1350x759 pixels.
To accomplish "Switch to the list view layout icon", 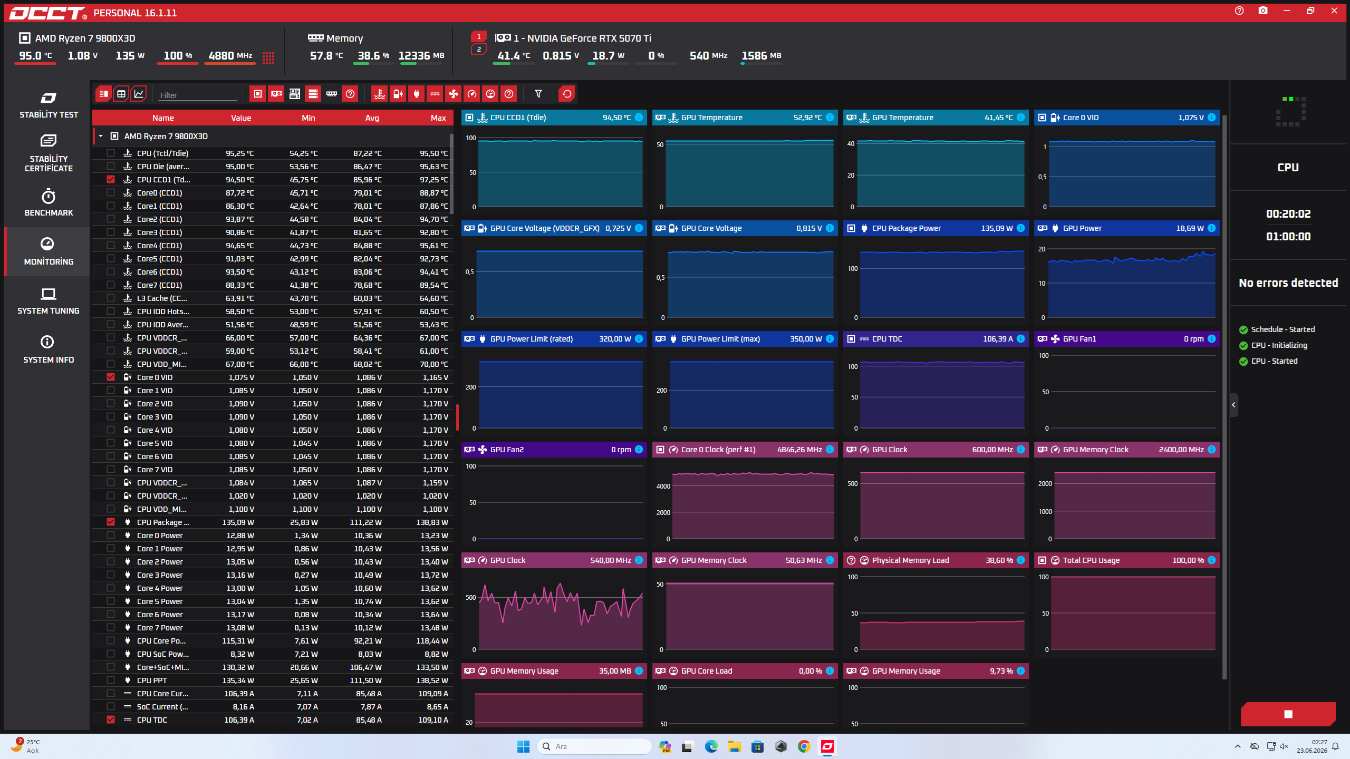I will click(x=103, y=94).
